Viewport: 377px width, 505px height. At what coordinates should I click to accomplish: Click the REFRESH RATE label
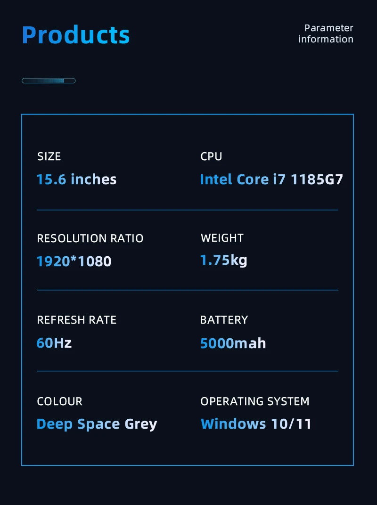coord(77,320)
